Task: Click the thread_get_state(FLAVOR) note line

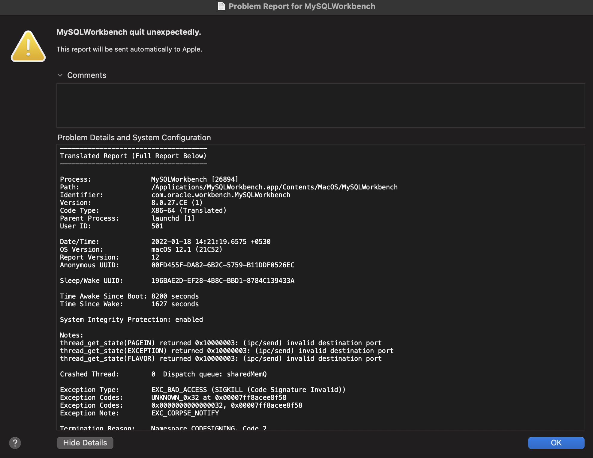Action: coord(221,358)
